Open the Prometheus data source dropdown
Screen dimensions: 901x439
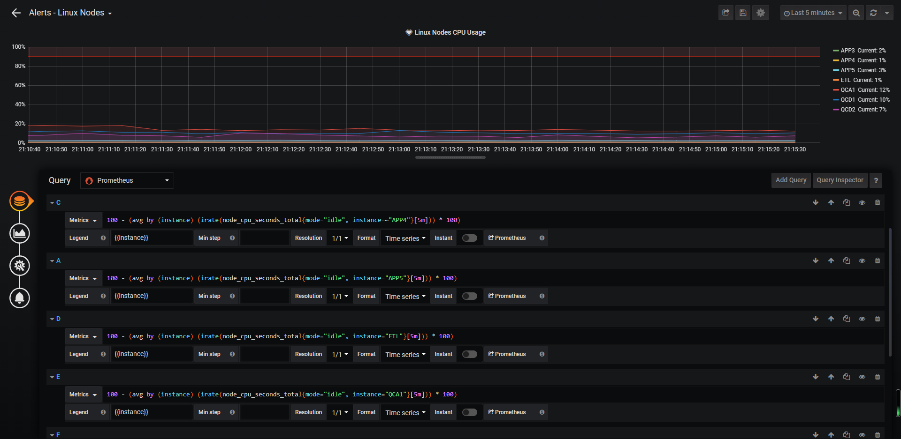127,180
